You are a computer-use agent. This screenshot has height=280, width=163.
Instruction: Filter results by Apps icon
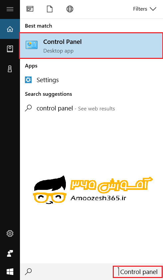pos(30,9)
